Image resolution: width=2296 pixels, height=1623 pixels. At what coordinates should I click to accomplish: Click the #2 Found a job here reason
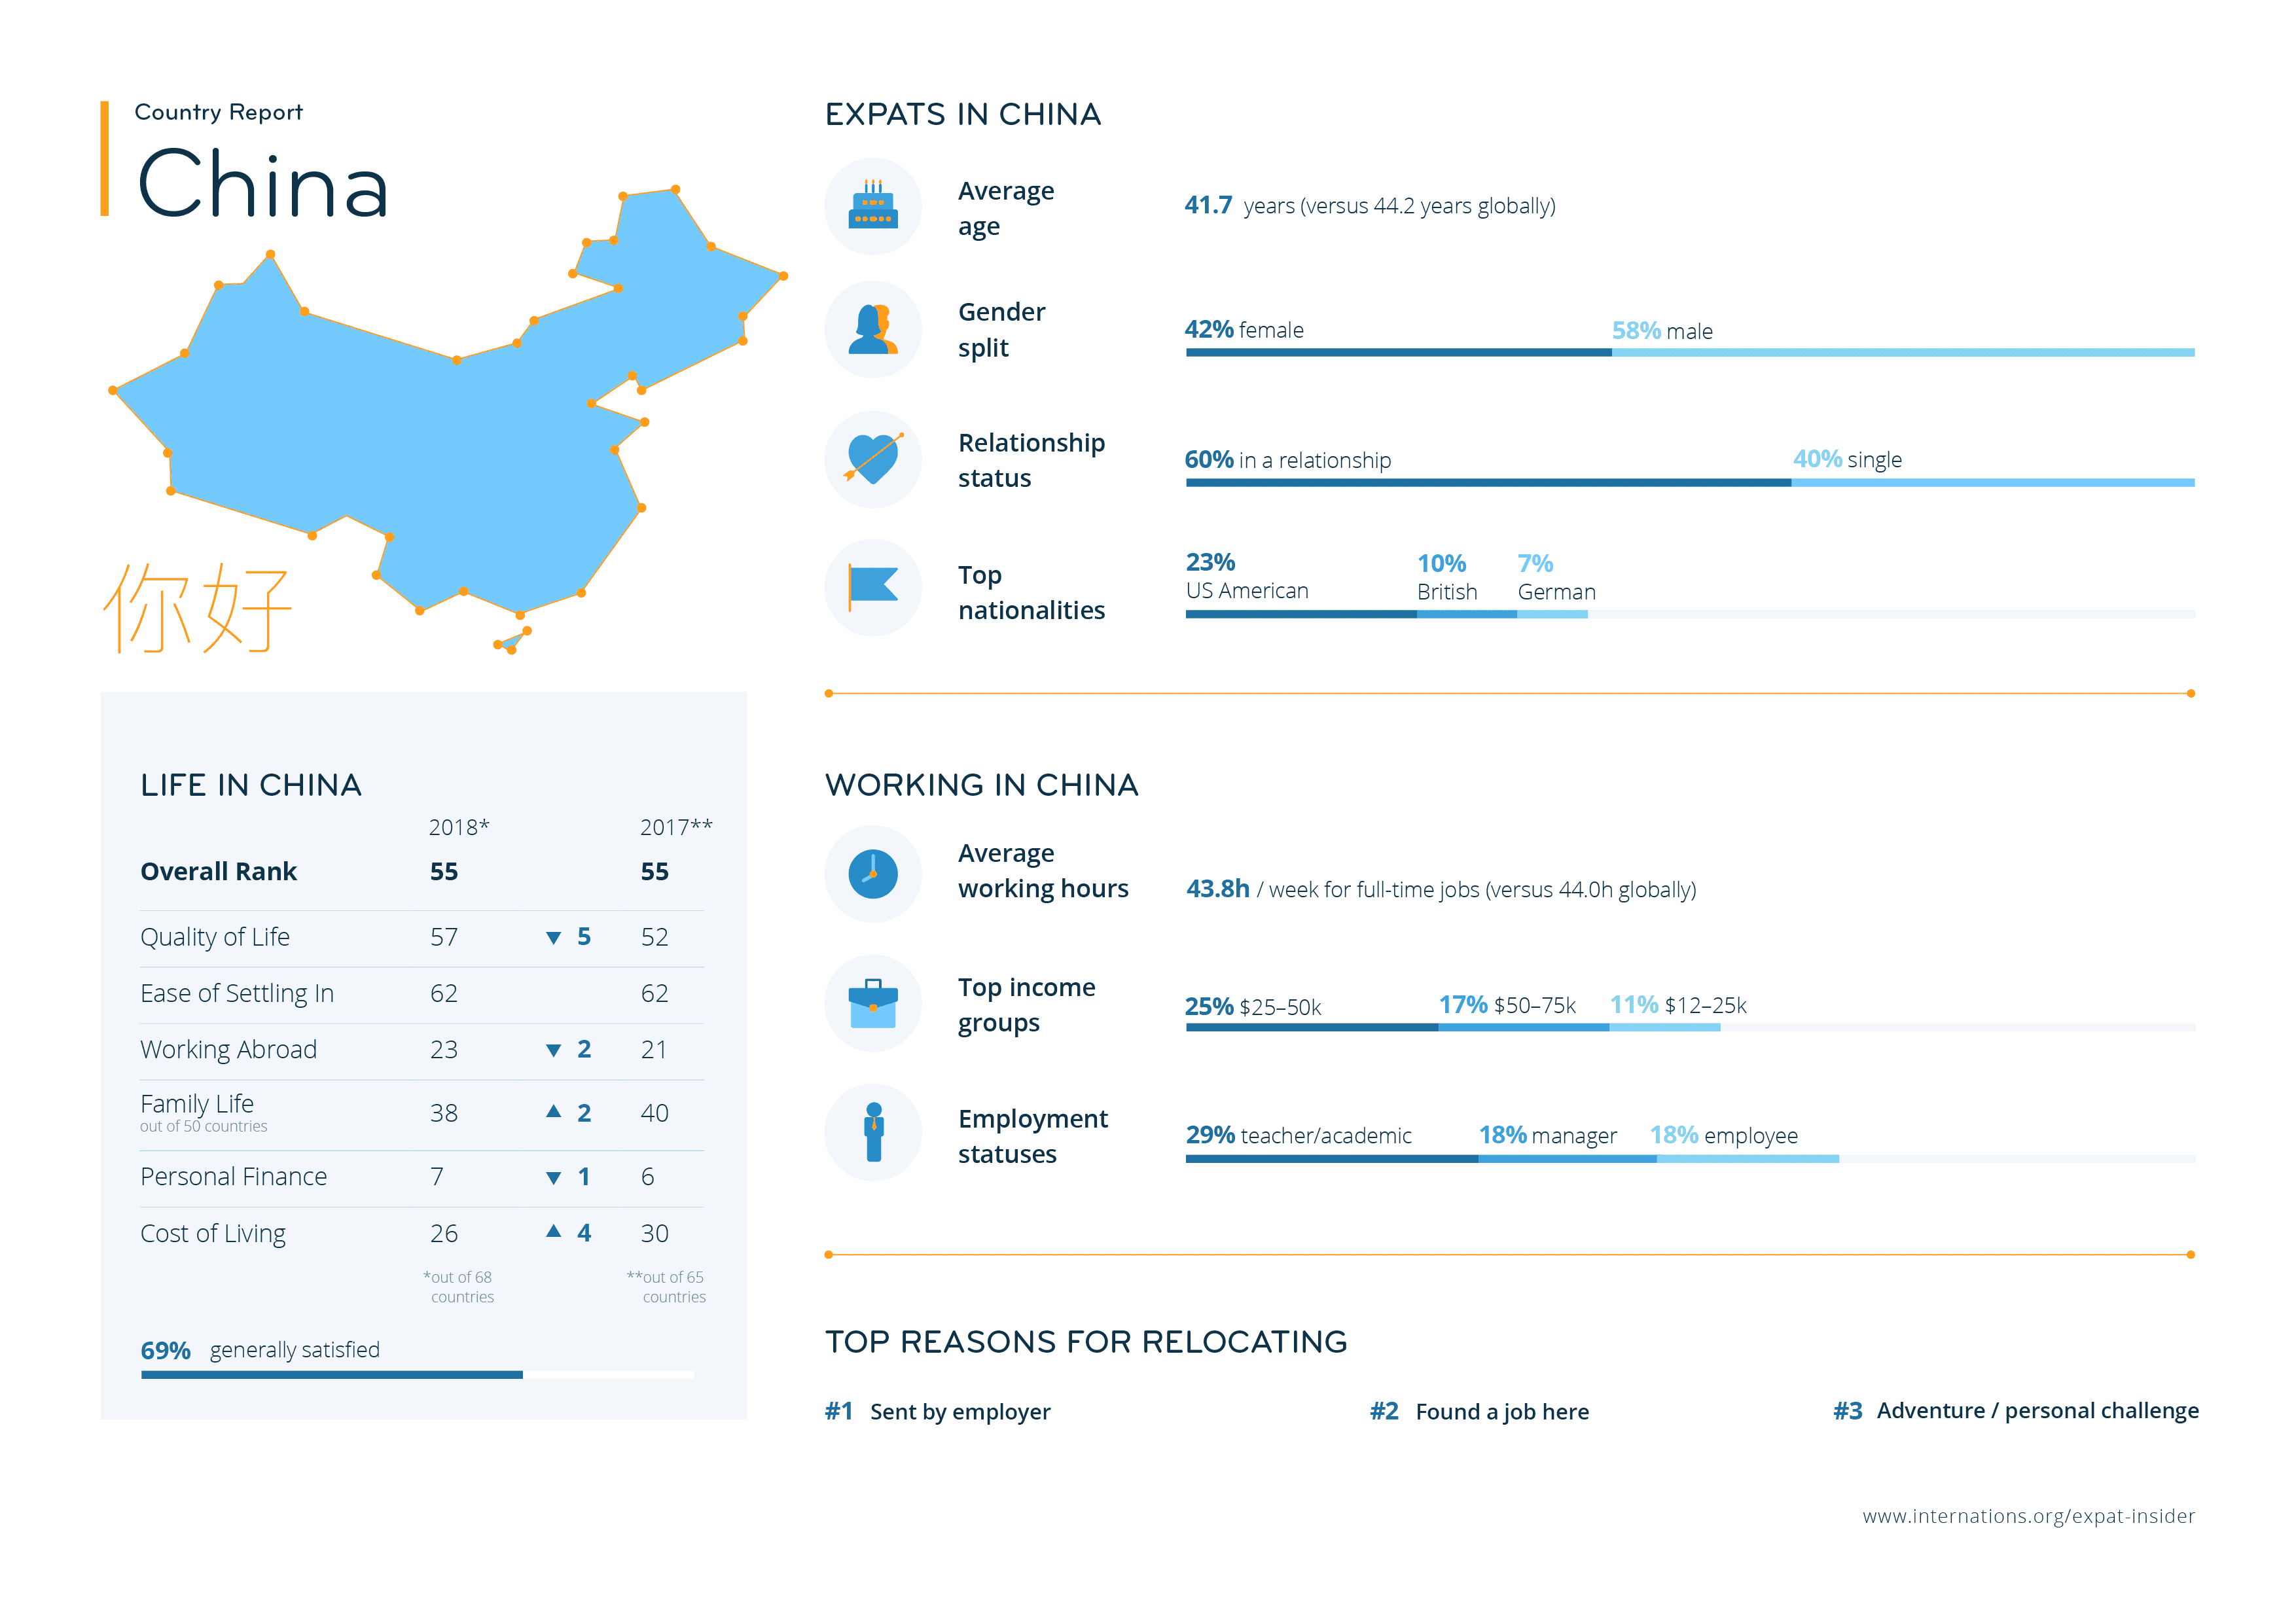(1479, 1411)
